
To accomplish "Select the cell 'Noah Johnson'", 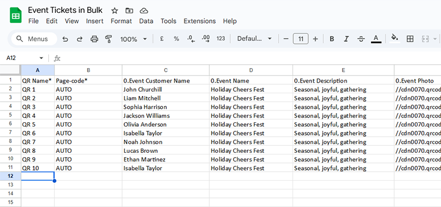I will pyautogui.click(x=166, y=142).
